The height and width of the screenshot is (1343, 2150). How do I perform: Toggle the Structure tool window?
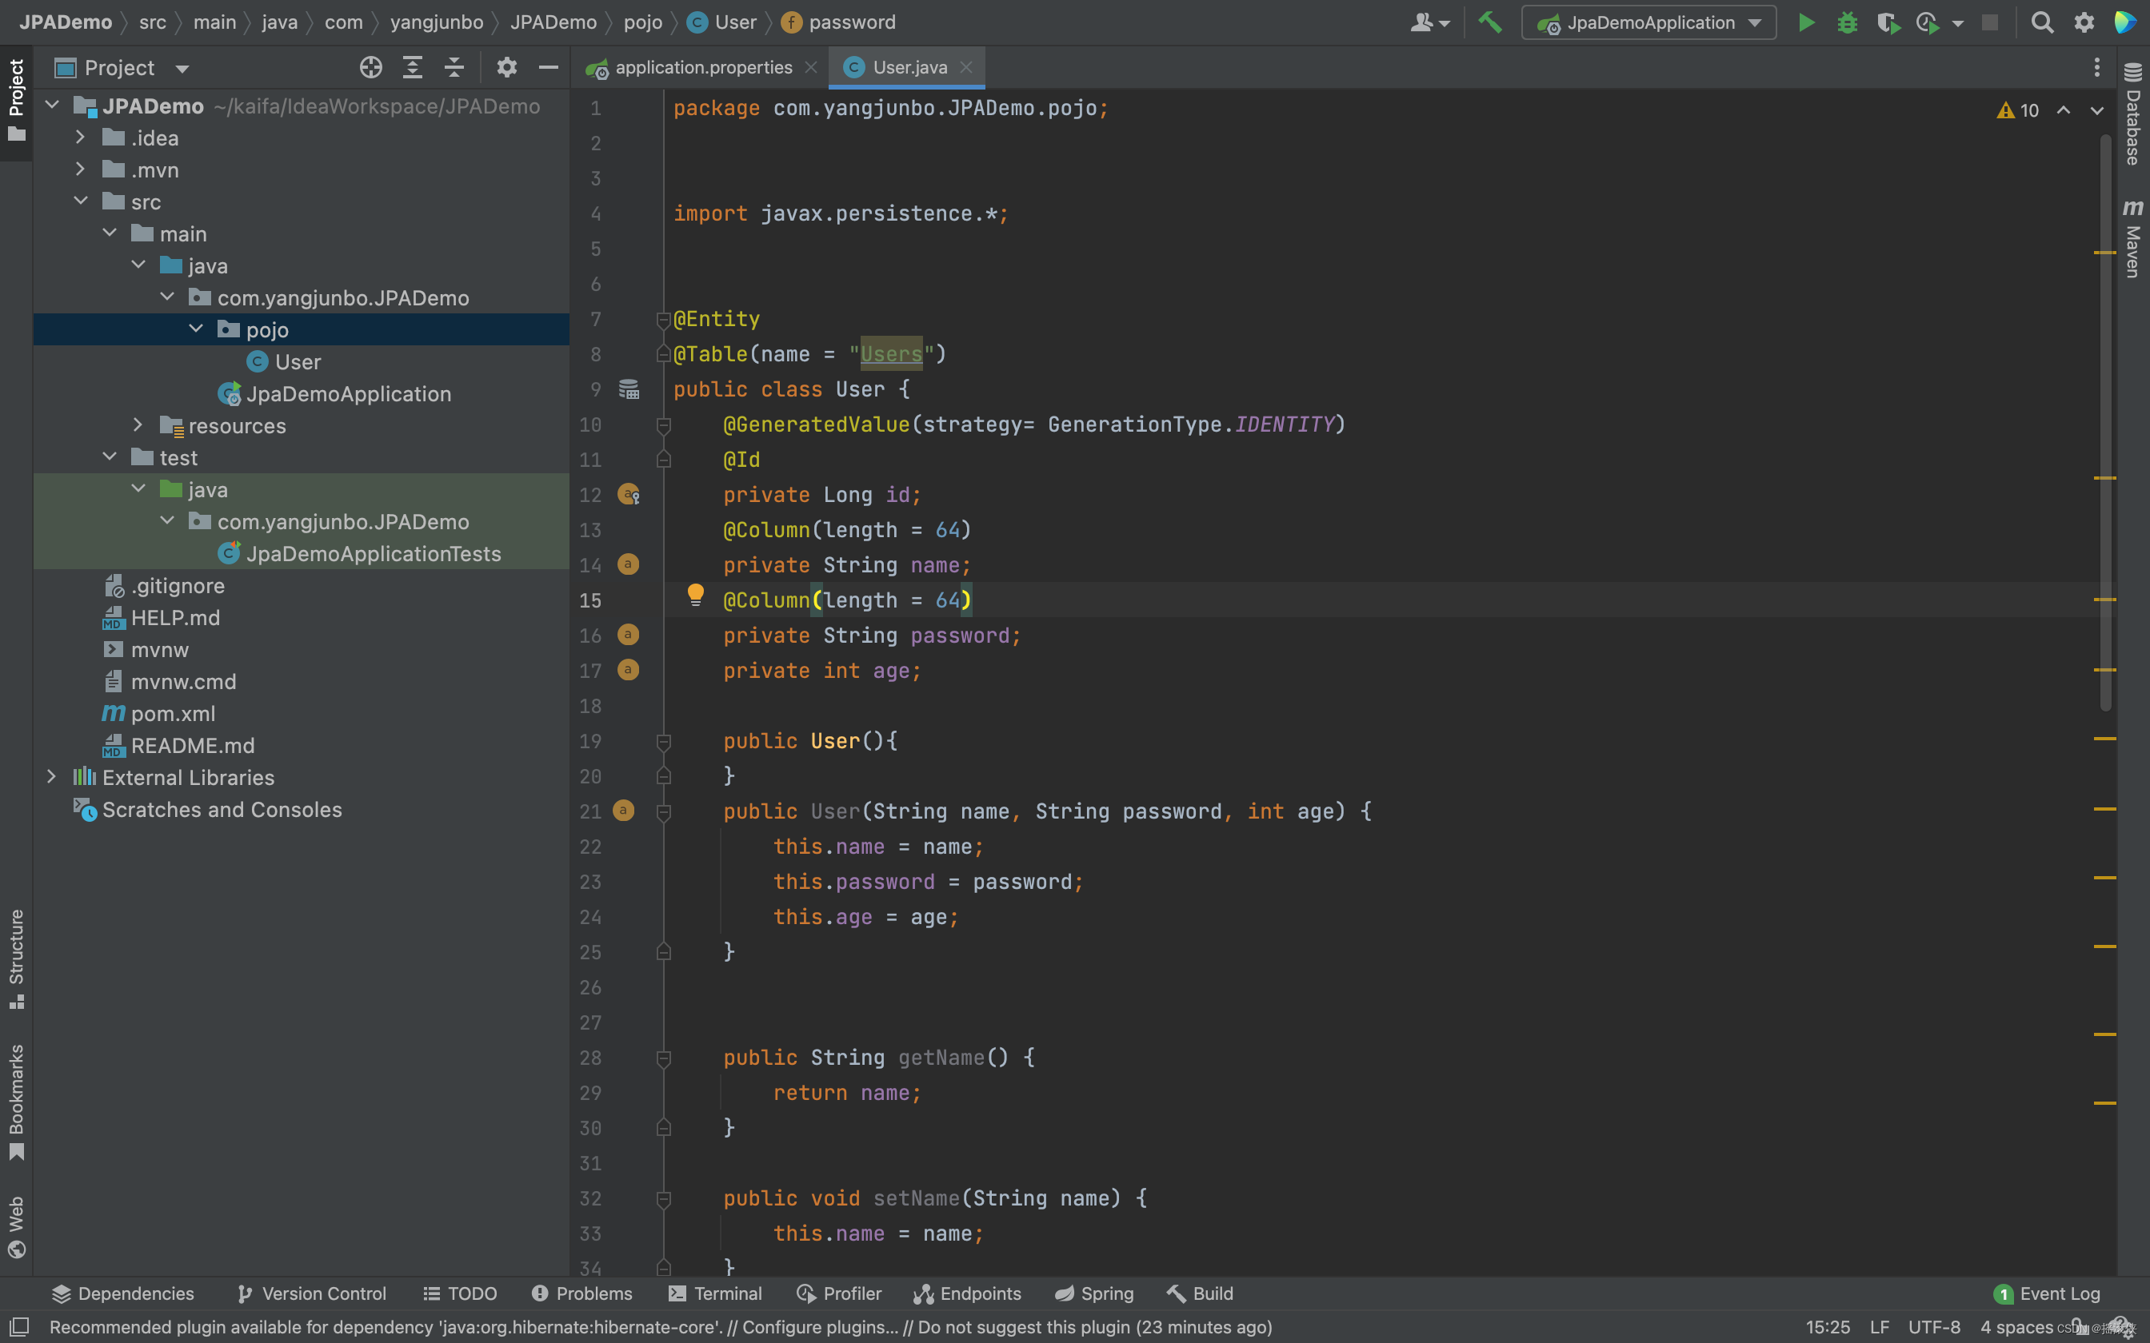[16, 959]
